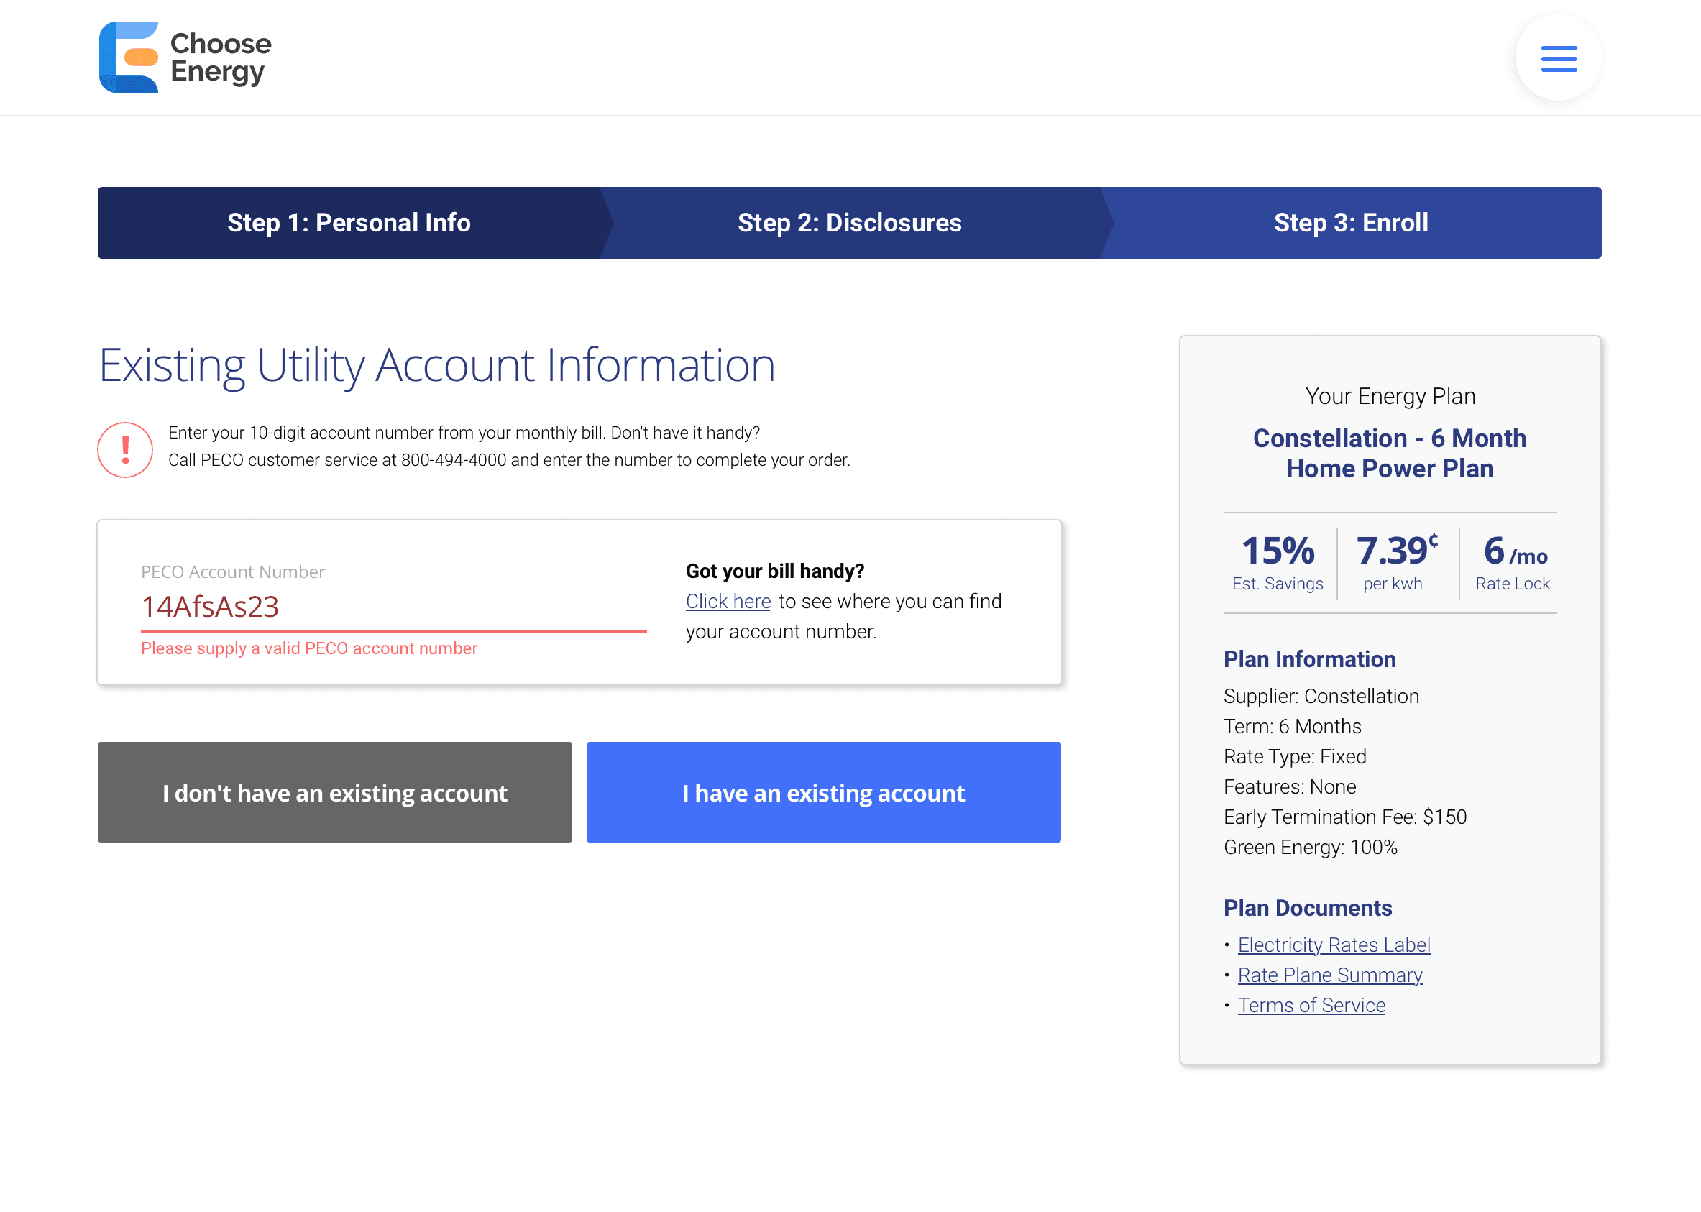Viewport: 1701px width, 1212px height.
Task: Click 'Enter your 10-digit account number' line
Action: [464, 433]
